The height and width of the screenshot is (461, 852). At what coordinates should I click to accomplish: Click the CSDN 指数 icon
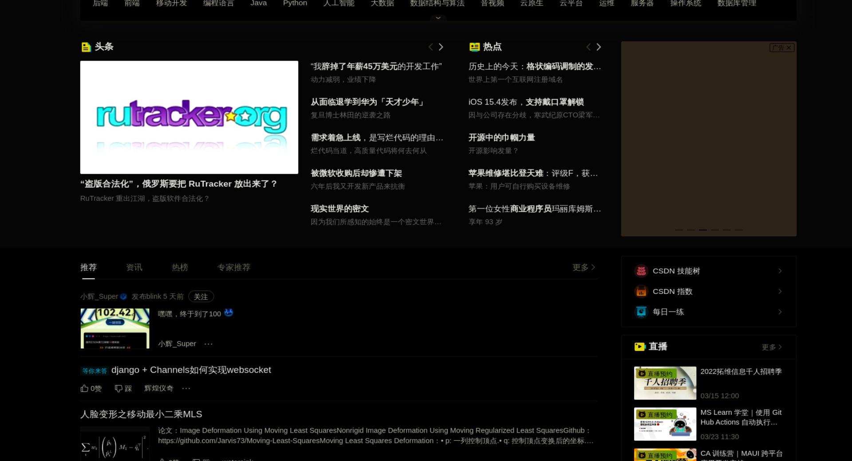(x=641, y=291)
